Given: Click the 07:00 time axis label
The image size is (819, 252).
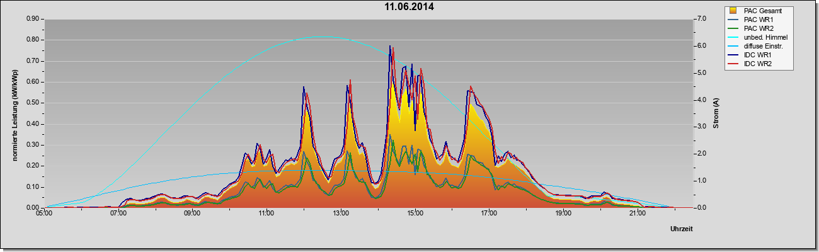Looking at the screenshot, I should click(x=118, y=214).
